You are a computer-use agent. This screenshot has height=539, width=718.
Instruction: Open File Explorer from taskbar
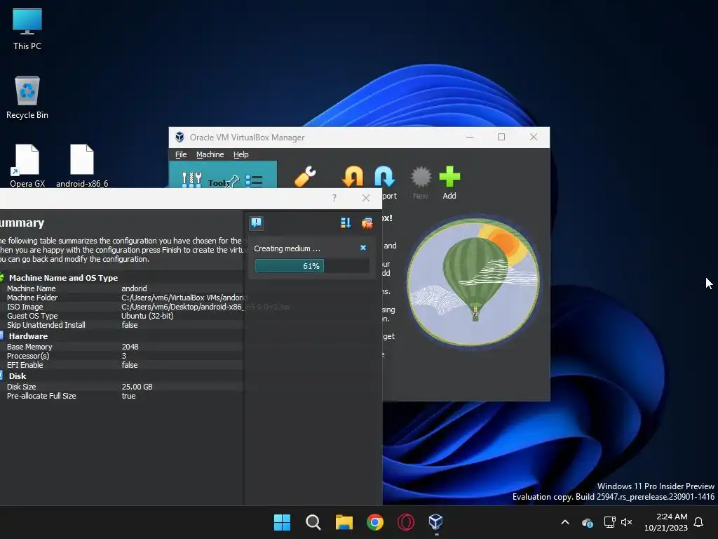[344, 522]
